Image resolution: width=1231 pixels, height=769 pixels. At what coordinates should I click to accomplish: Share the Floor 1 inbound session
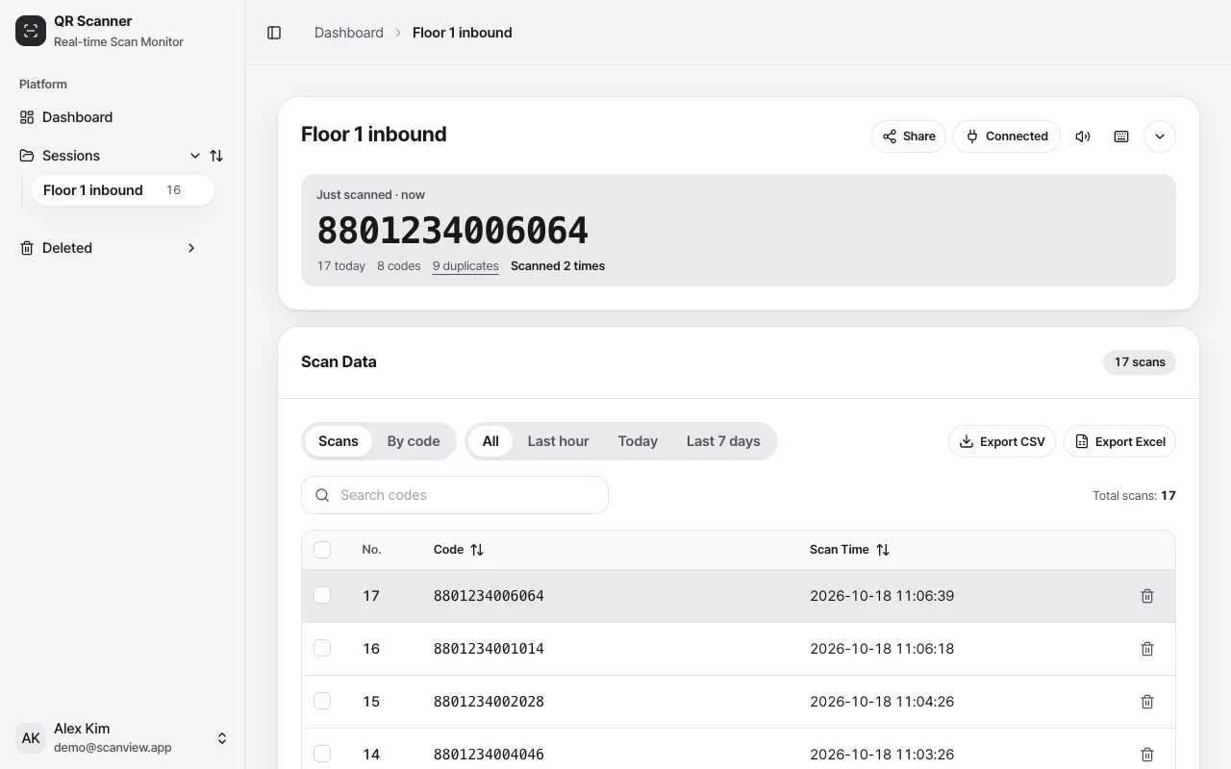(909, 136)
